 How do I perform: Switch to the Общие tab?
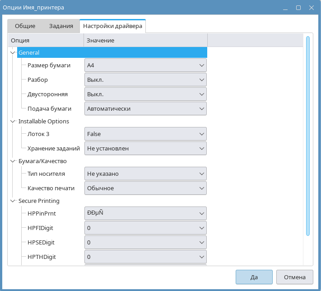pos(25,26)
